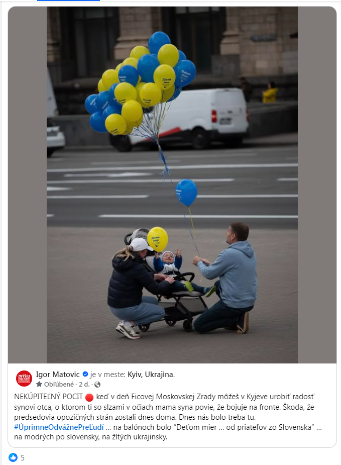
Task: Click the star icon beside Obľúbené
Action: pyautogui.click(x=39, y=385)
